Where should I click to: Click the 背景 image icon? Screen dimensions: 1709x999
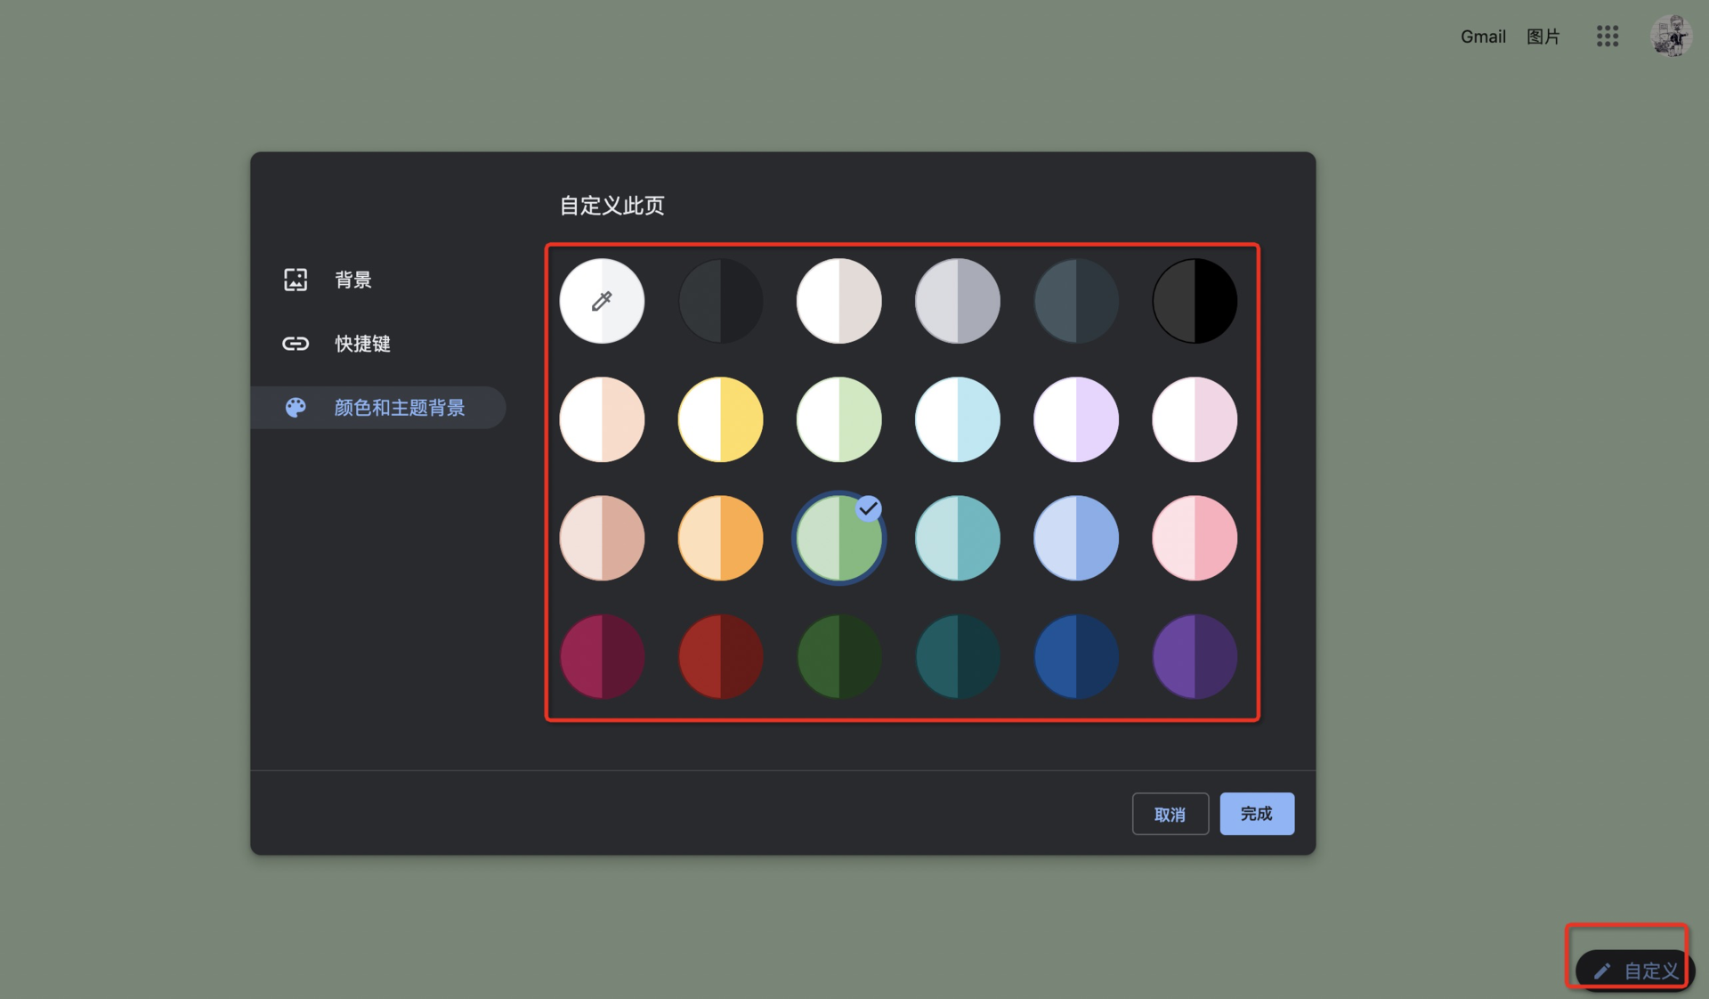[296, 280]
